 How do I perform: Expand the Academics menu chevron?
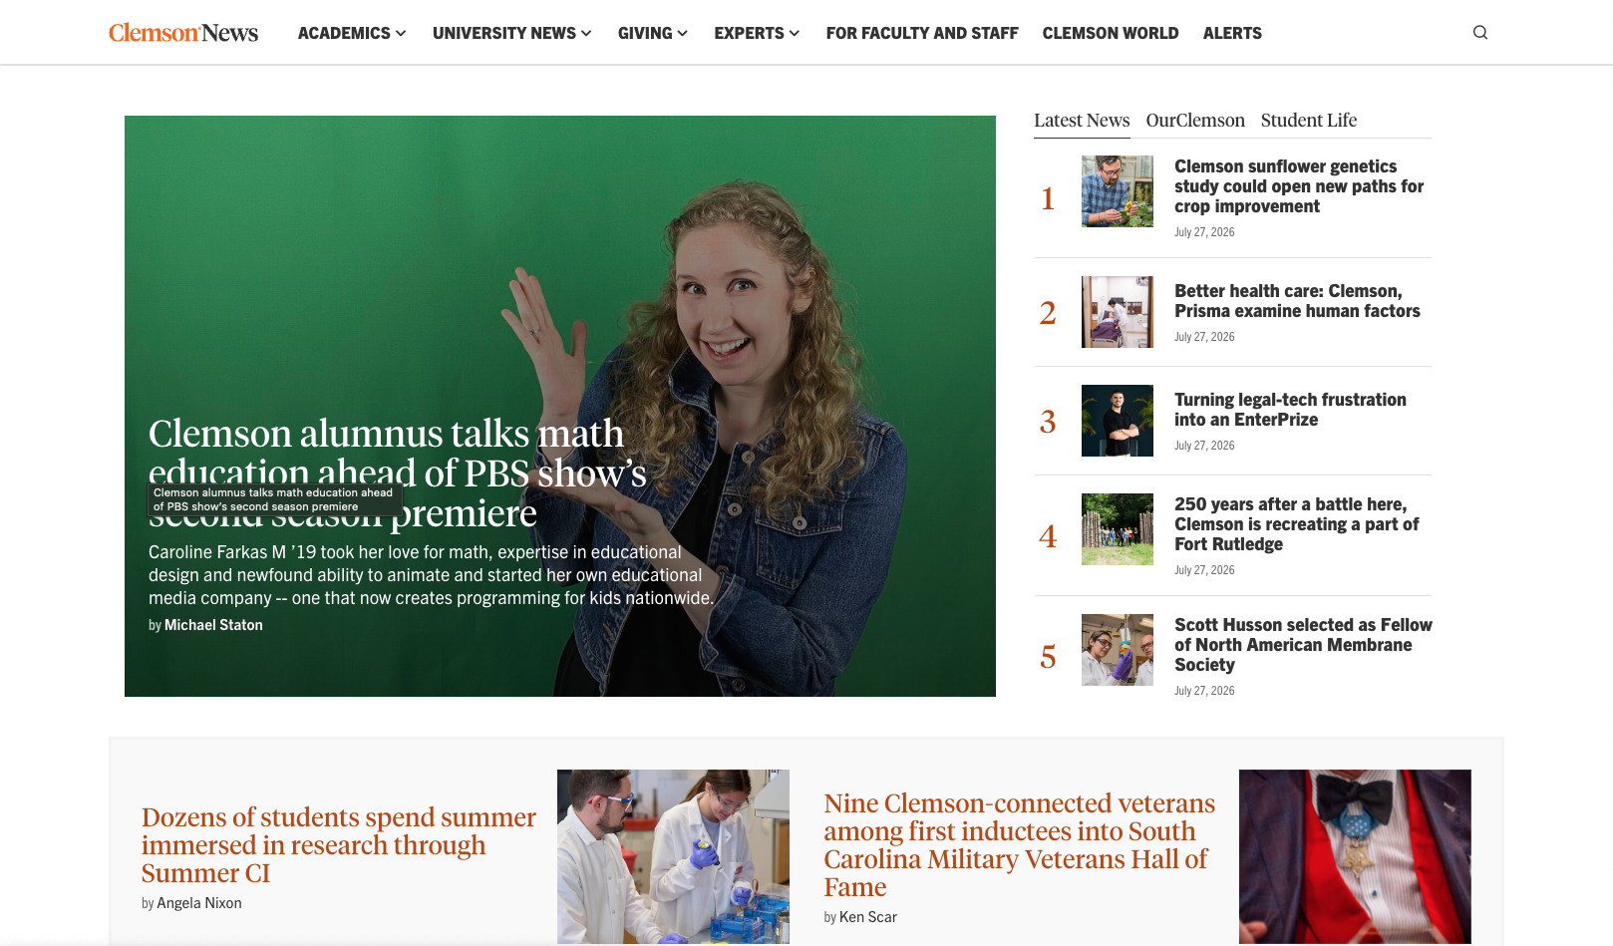tap(401, 33)
